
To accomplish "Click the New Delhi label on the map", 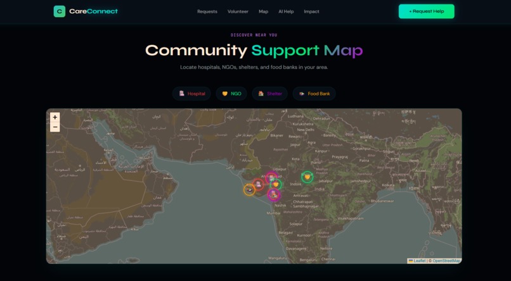I will (306, 130).
